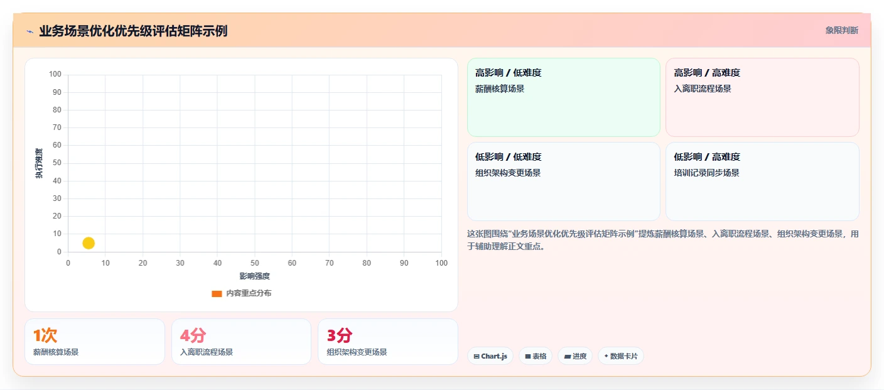884x390 pixels.
Task: Click the 100 tick on the y-axis
Action: [55, 74]
